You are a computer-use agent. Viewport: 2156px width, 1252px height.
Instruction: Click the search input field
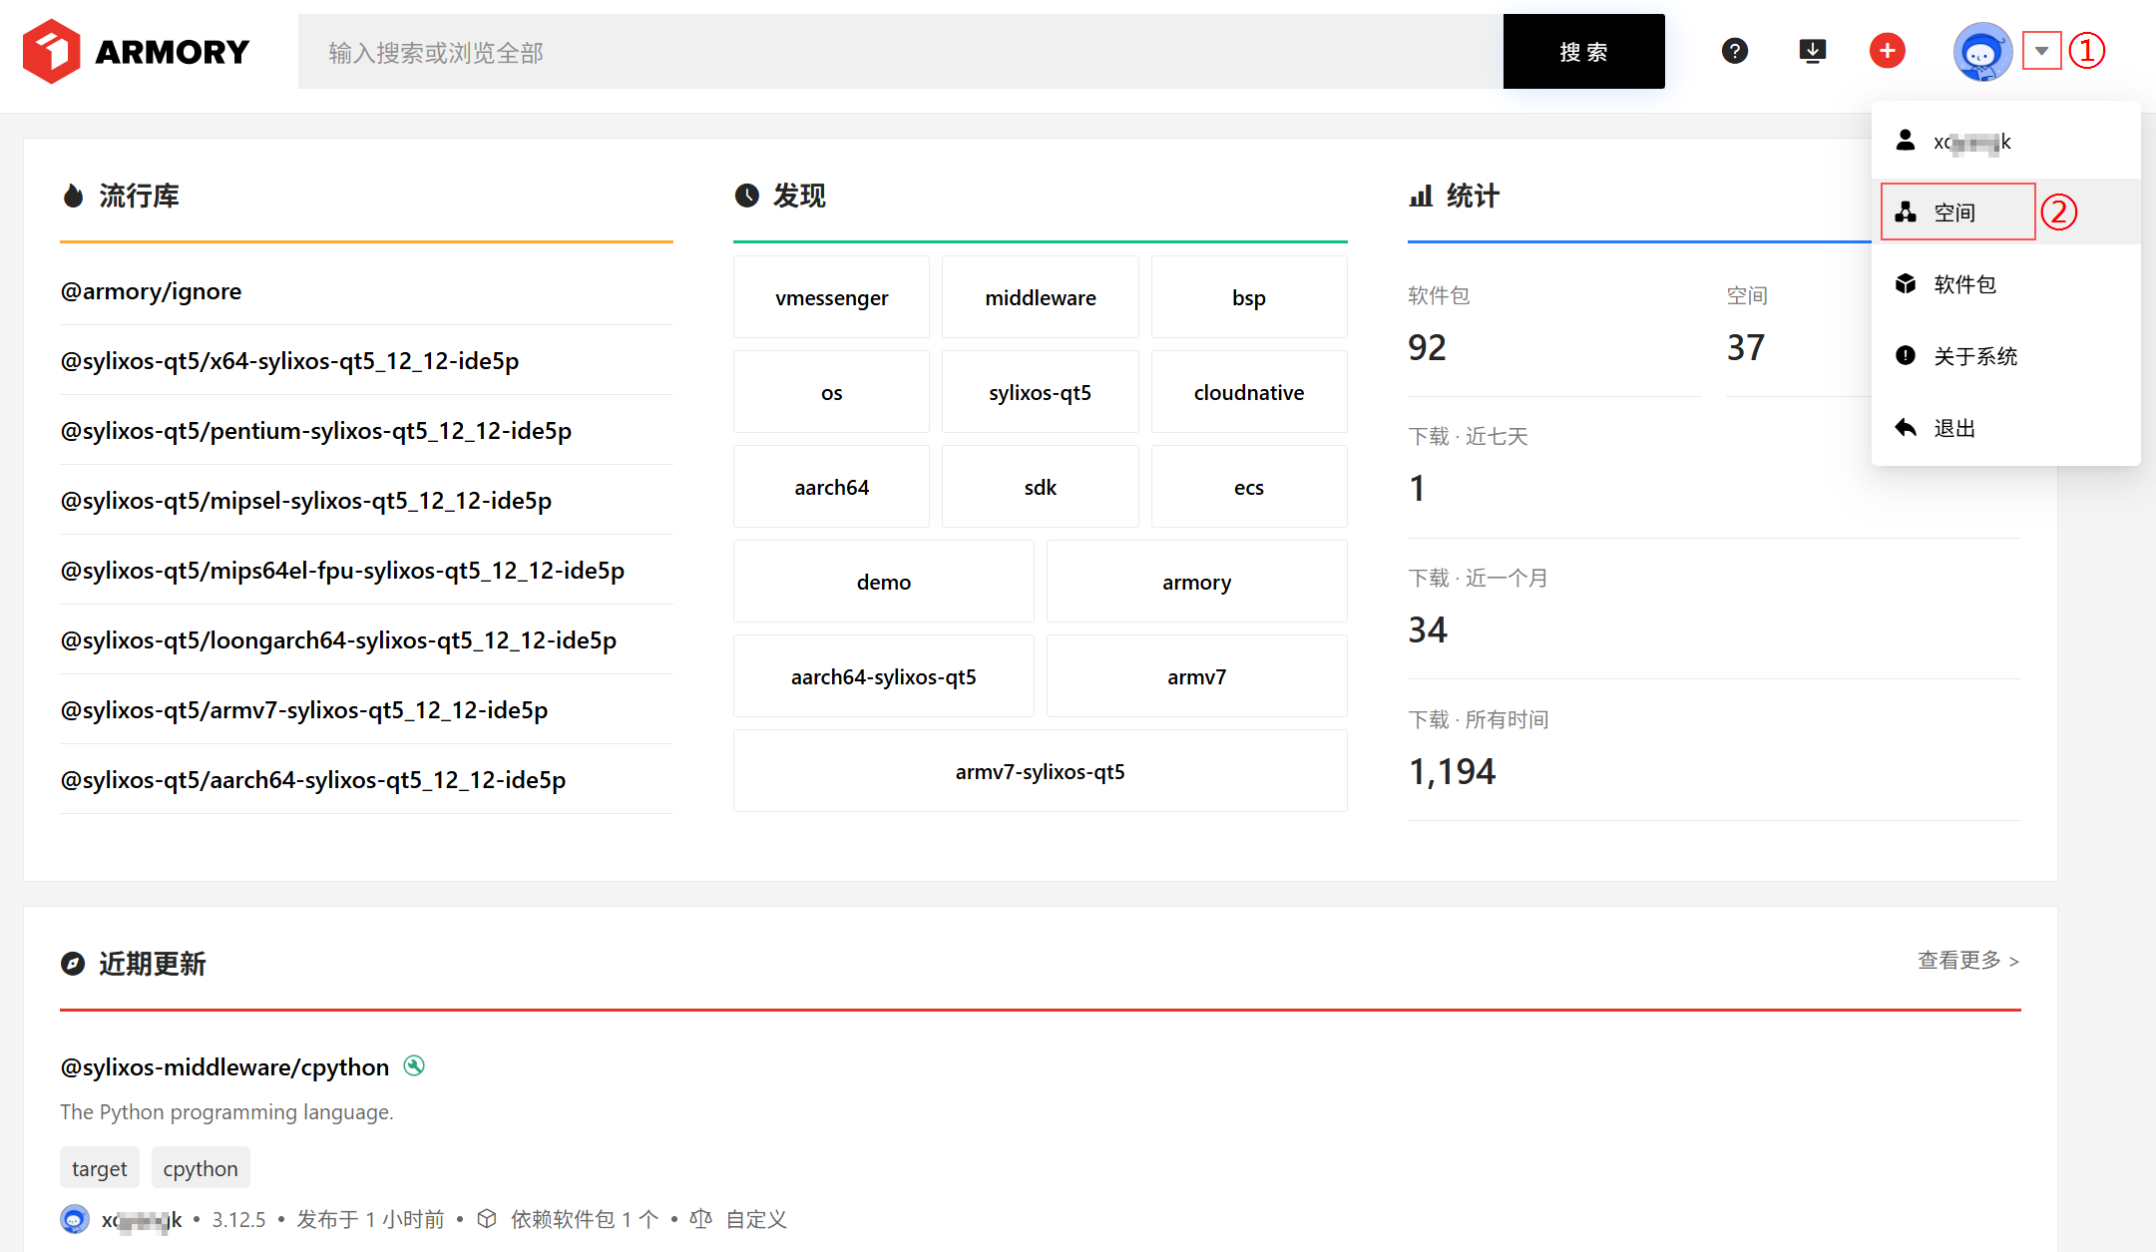(898, 52)
